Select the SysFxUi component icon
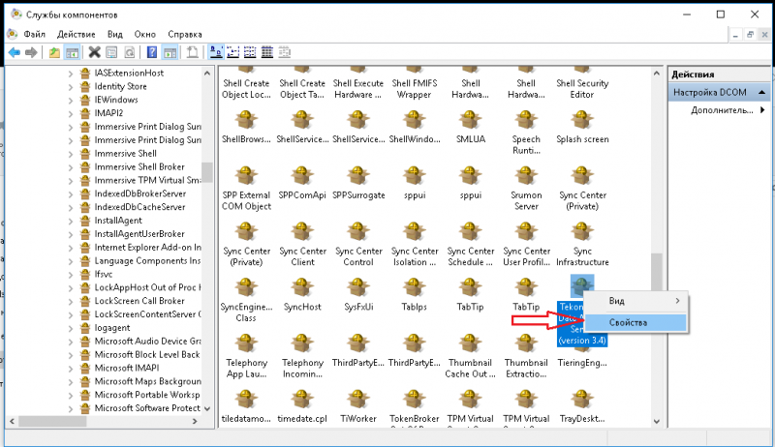Screen dimensions: 775x447 357,287
